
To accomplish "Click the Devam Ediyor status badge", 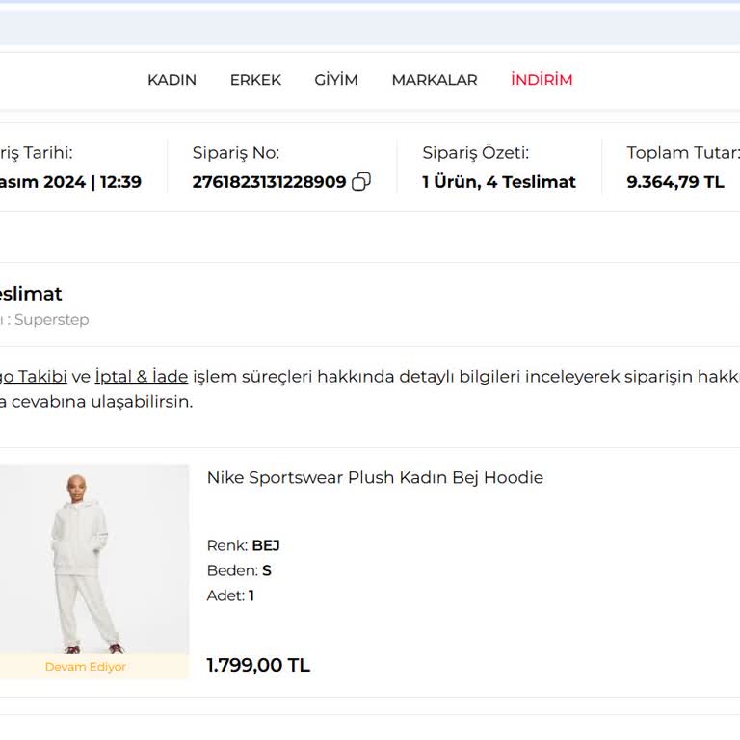I will click(86, 667).
